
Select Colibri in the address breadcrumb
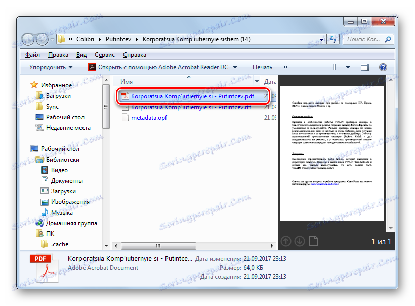tap(85, 39)
